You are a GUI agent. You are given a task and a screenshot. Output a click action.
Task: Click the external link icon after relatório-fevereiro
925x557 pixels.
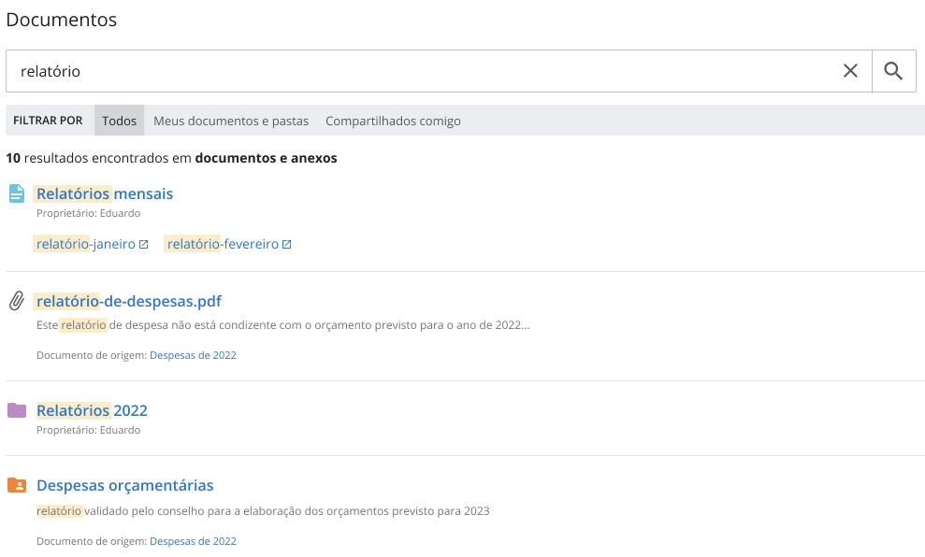[287, 244]
